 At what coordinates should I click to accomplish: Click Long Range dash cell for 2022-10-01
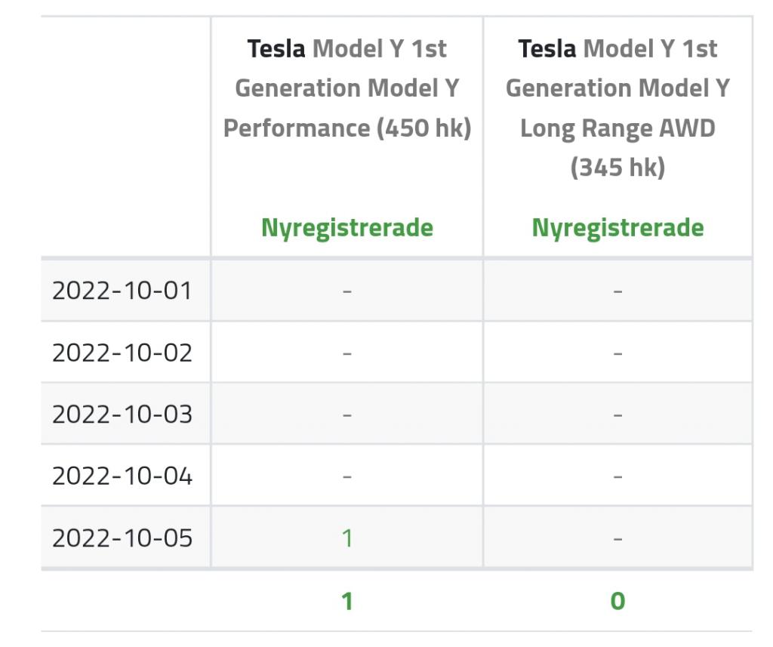[x=617, y=291]
